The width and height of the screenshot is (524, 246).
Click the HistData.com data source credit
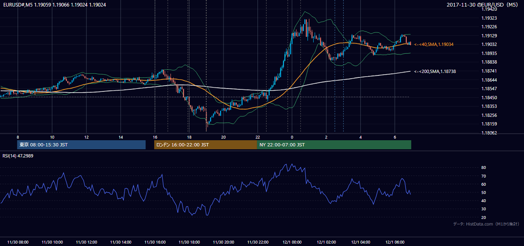pos(486,224)
